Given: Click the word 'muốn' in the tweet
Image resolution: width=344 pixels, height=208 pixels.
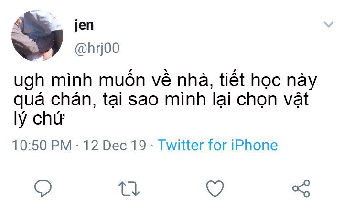Looking at the screenshot, I should (x=122, y=80).
